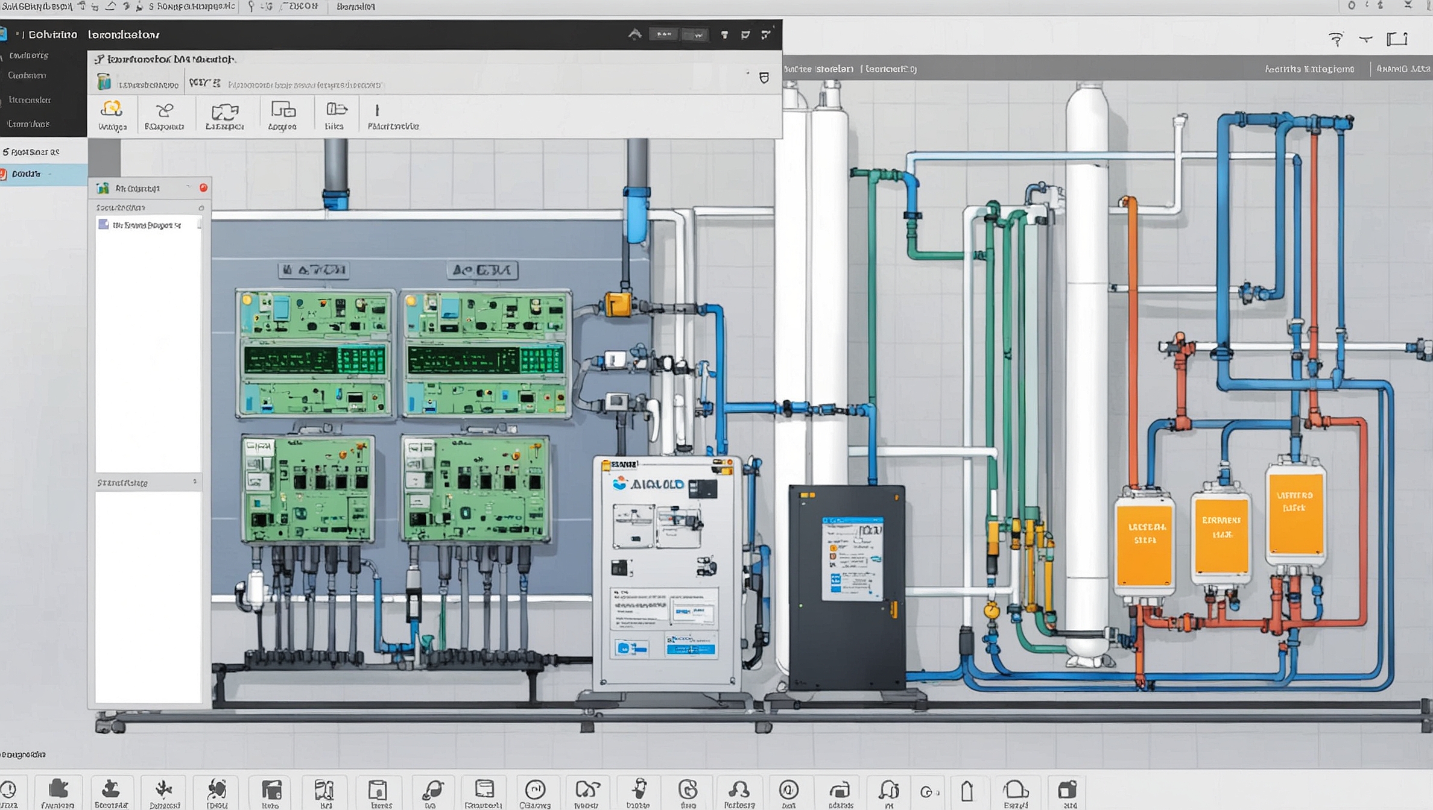The image size is (1433, 810).
Task: Check the box beside the white list entry
Action: pos(104,225)
